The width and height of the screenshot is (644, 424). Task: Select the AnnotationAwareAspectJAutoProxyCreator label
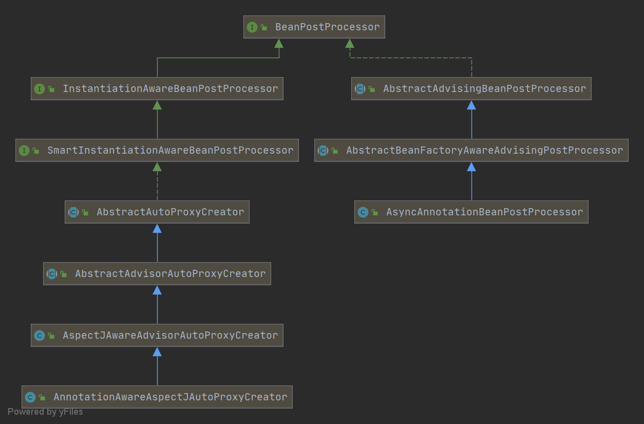(169, 397)
